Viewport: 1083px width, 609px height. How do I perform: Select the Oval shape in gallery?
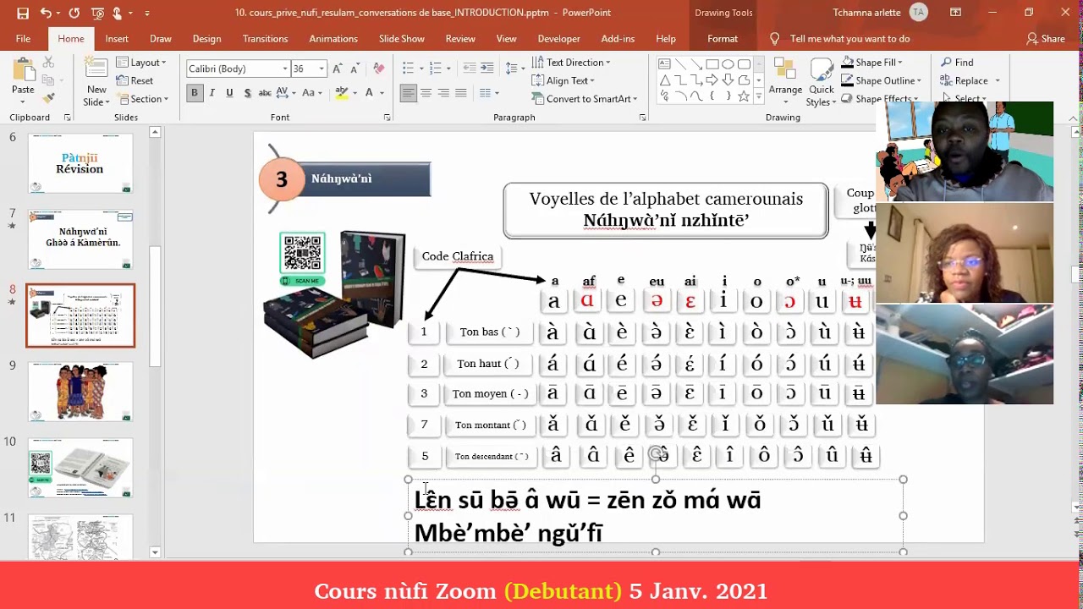[728, 64]
